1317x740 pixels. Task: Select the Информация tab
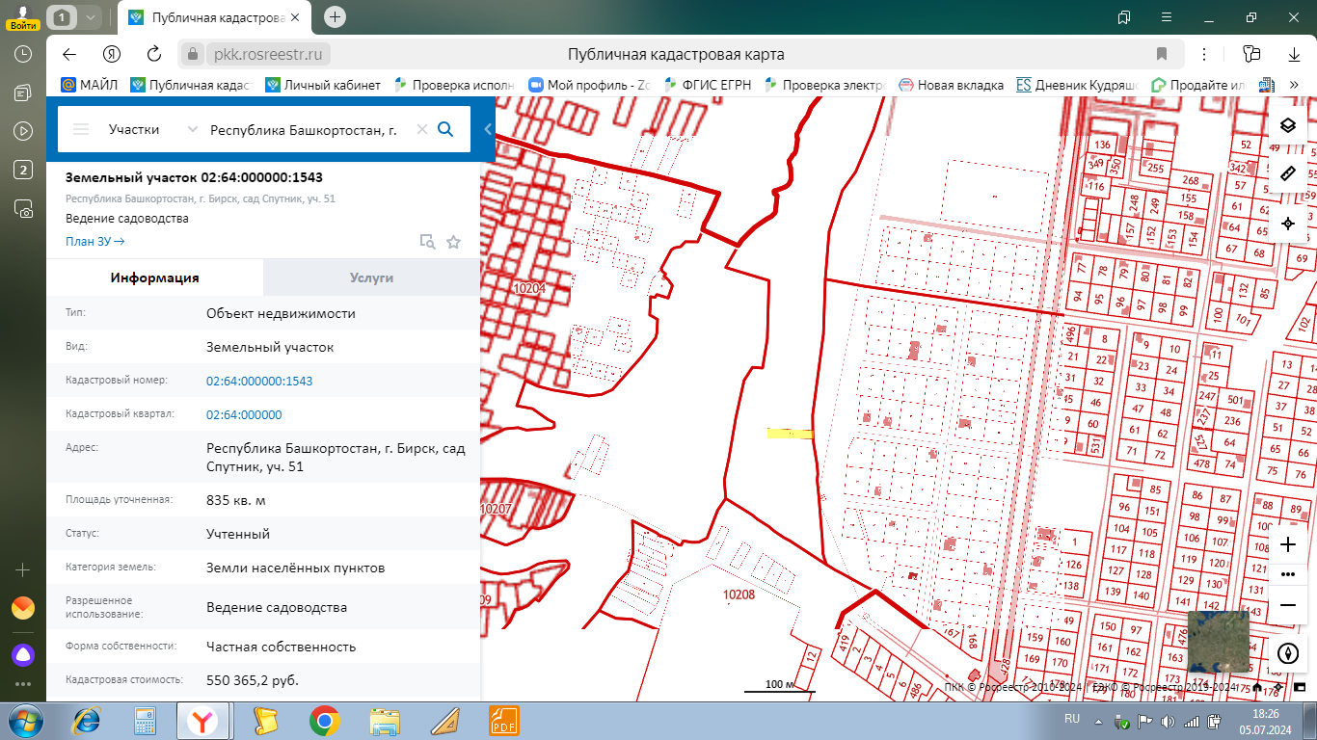point(154,277)
